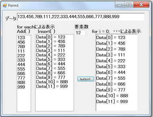Image resolution: width=153 pixels, height=117 pixels.
Task: Select Data[3] = 111 in Insert( ) list
Action: 51,51
